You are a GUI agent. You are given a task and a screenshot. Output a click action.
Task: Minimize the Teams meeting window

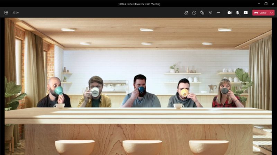257,4
